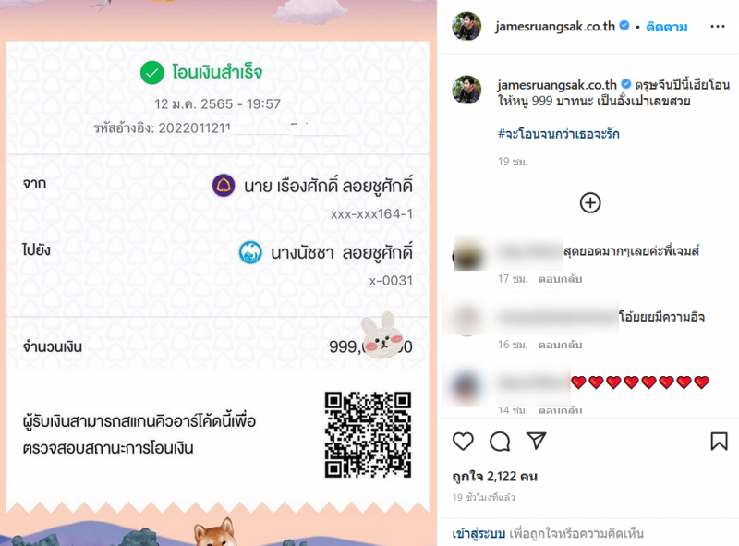Click the purple SCB bank logo
The height and width of the screenshot is (546, 739).
(224, 185)
